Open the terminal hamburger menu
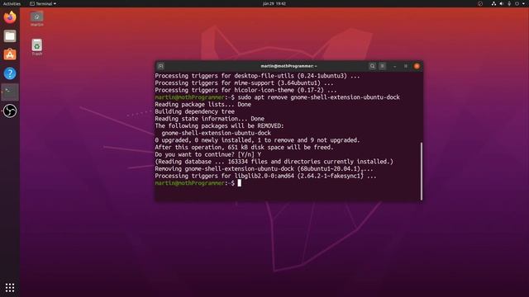This screenshot has width=529, height=297. [382, 66]
